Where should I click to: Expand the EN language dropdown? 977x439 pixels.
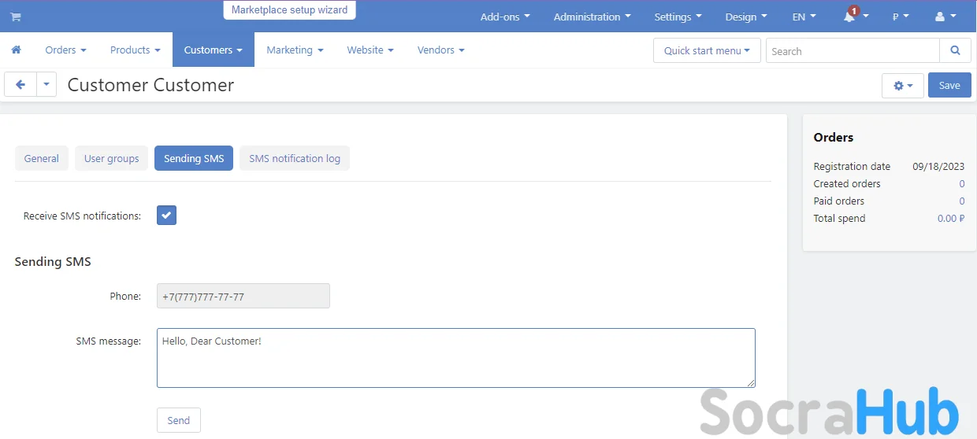[x=804, y=17]
